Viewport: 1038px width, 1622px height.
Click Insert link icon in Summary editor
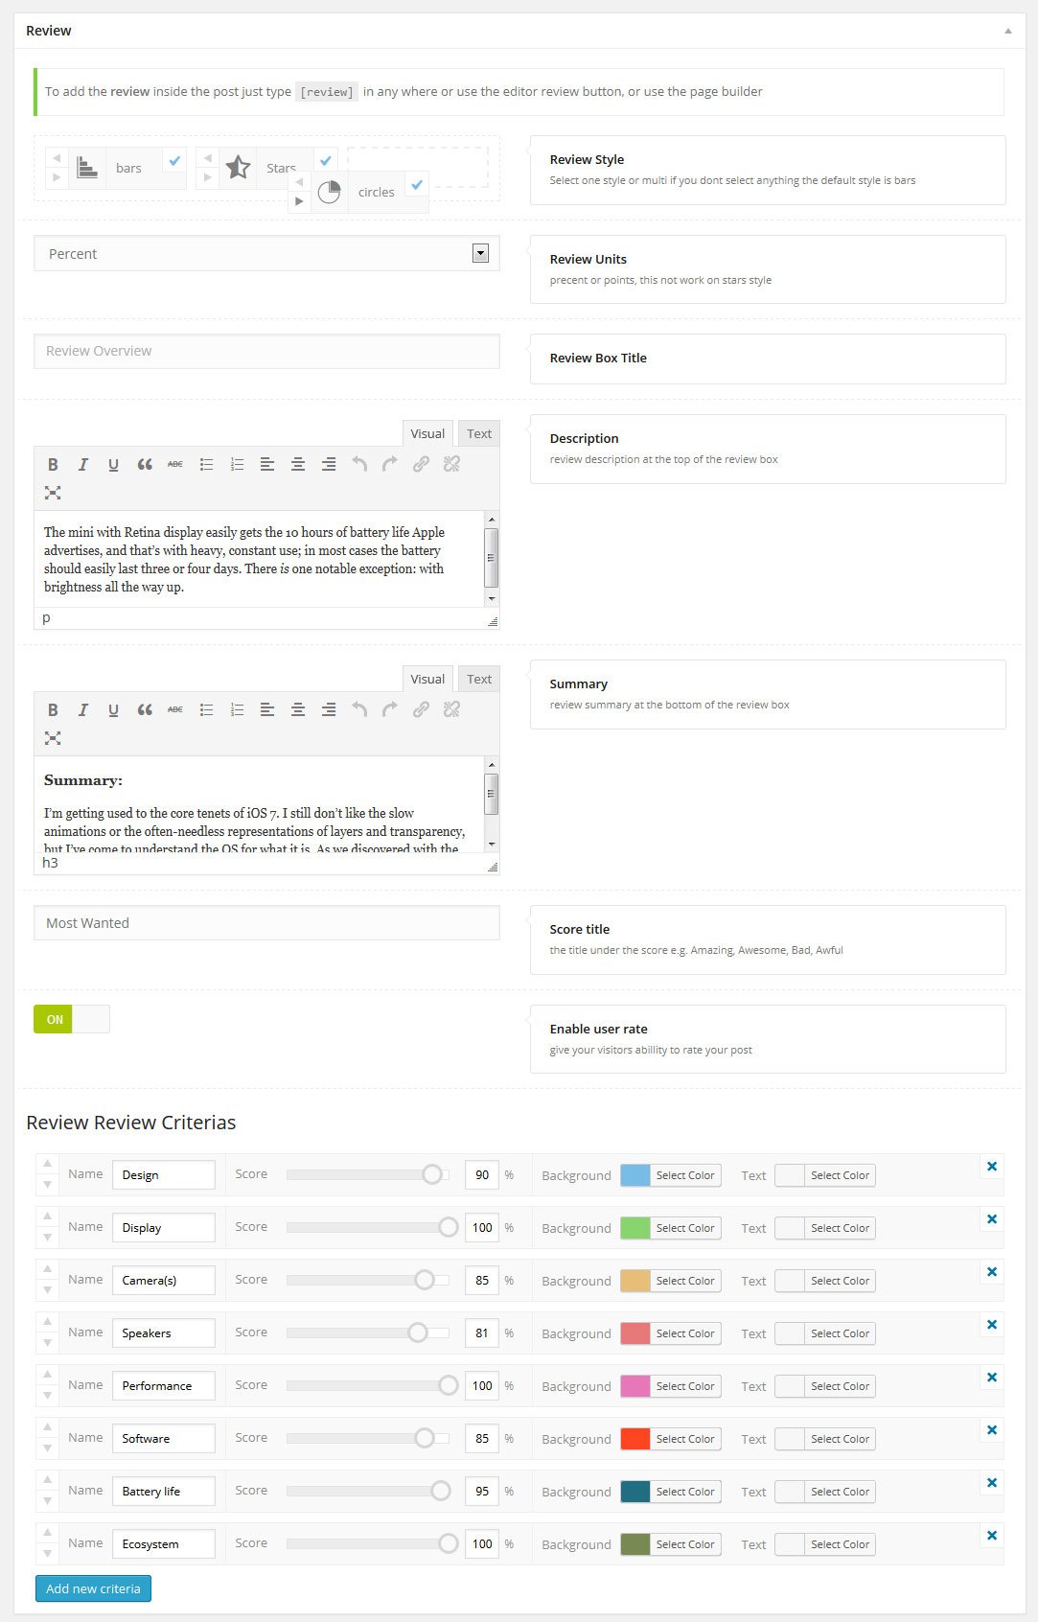(421, 710)
